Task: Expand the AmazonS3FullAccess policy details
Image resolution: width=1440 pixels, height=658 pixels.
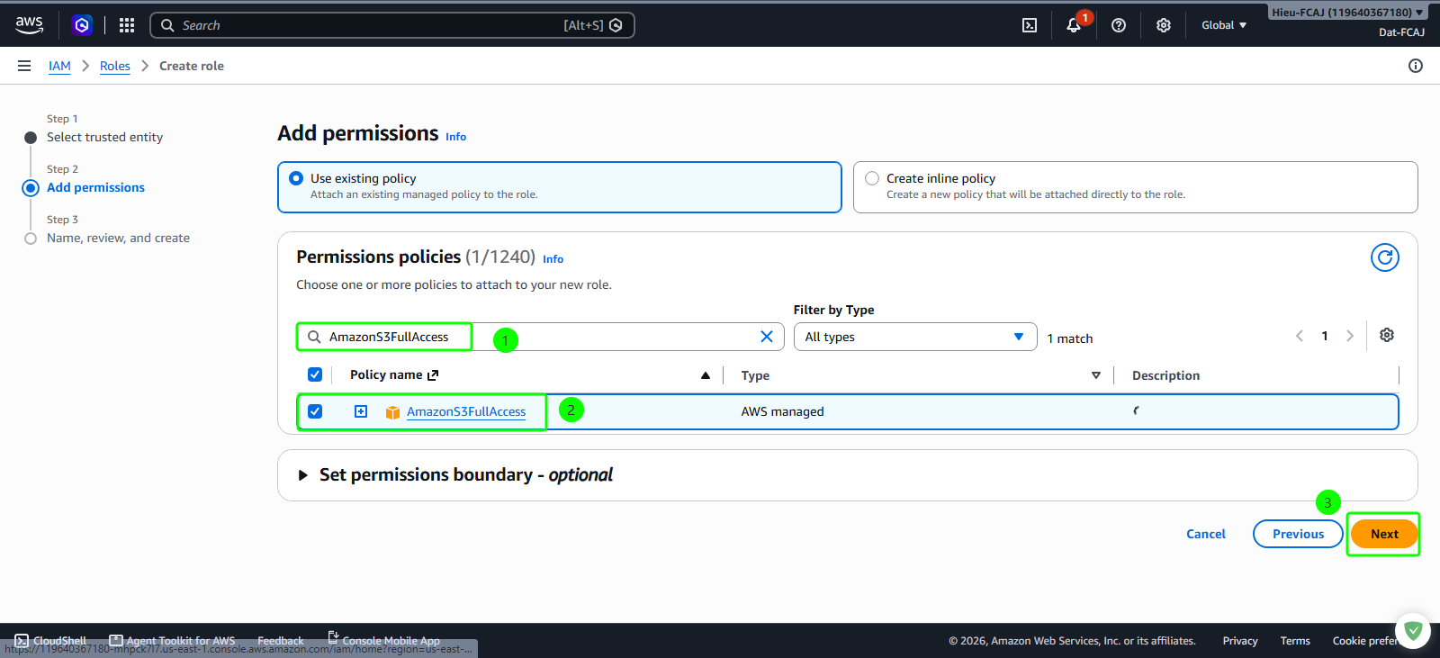Action: (361, 411)
